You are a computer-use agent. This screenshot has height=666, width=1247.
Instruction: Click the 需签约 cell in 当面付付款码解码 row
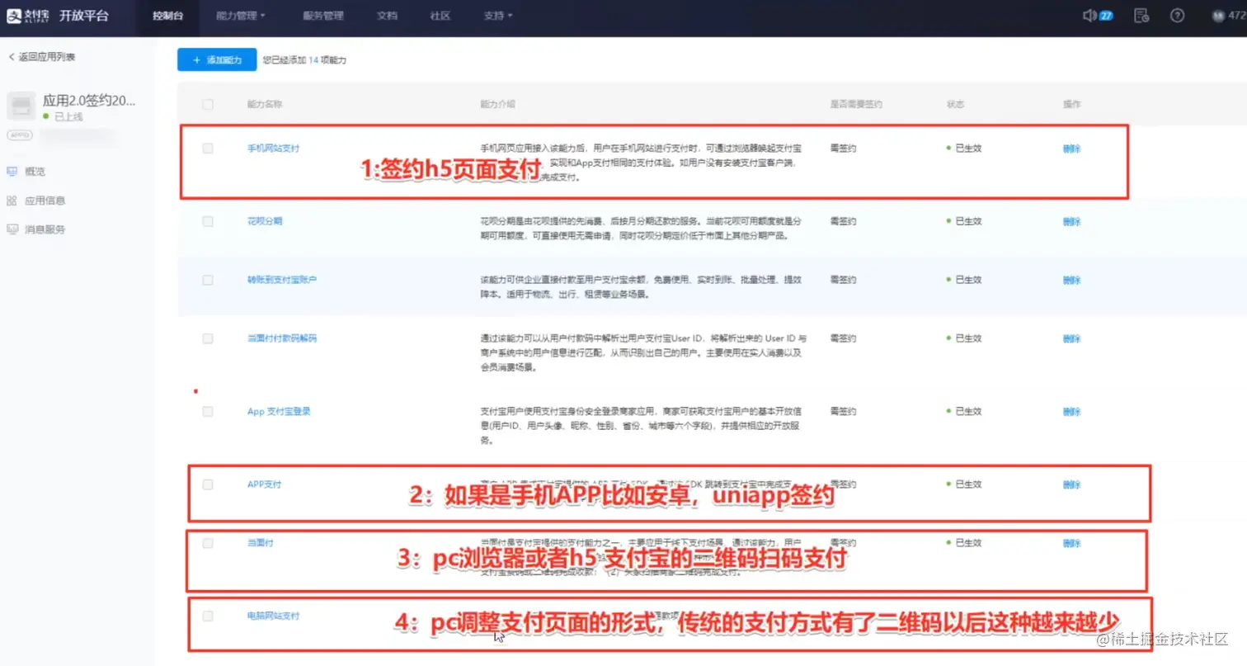[x=843, y=338]
